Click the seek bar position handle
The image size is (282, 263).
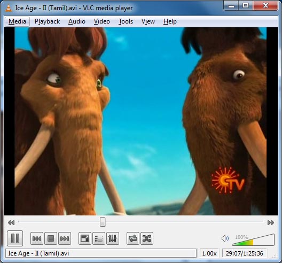point(103,222)
